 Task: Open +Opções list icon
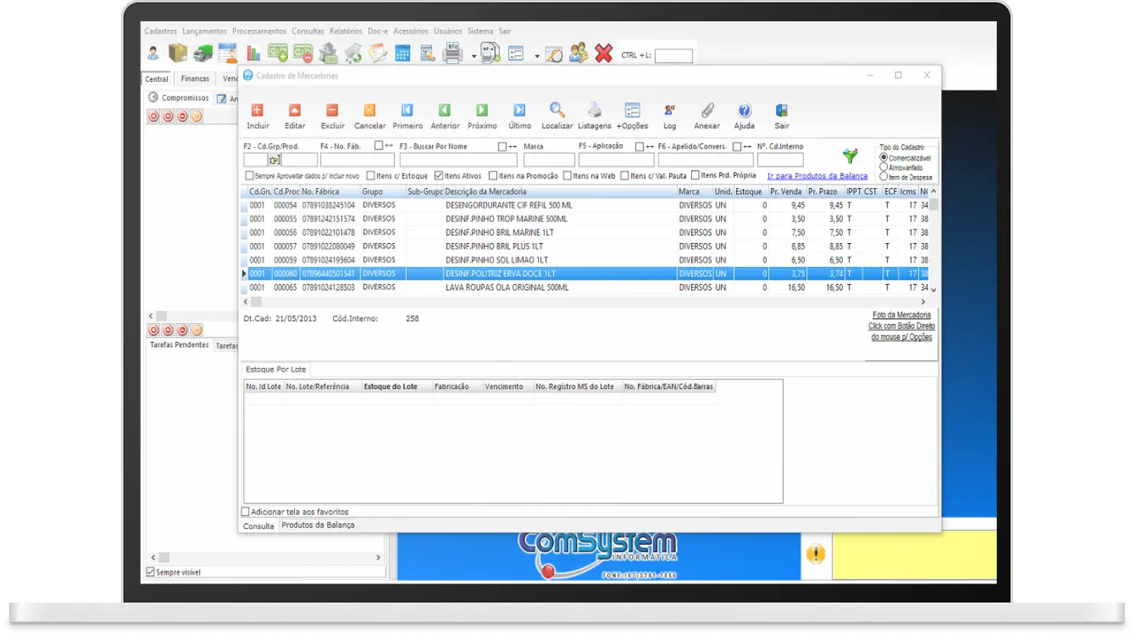632,110
